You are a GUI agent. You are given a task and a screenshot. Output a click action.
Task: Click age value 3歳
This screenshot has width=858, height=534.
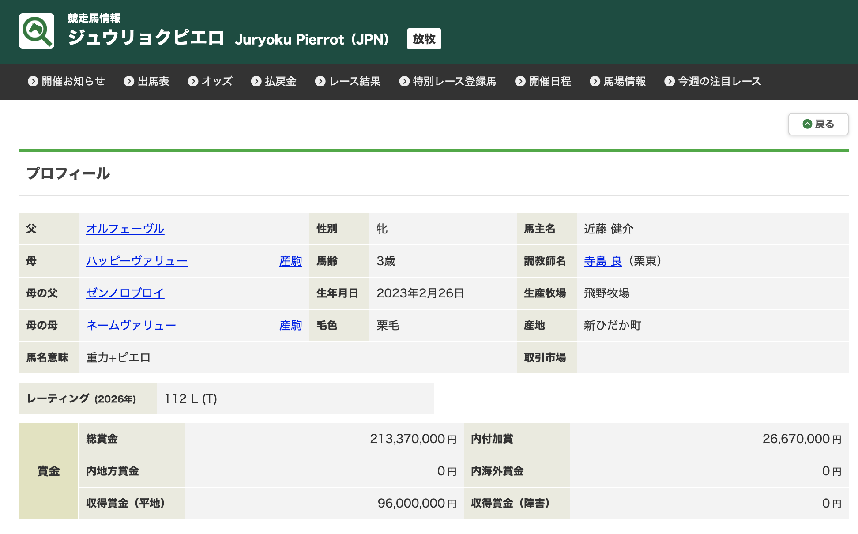(x=386, y=261)
